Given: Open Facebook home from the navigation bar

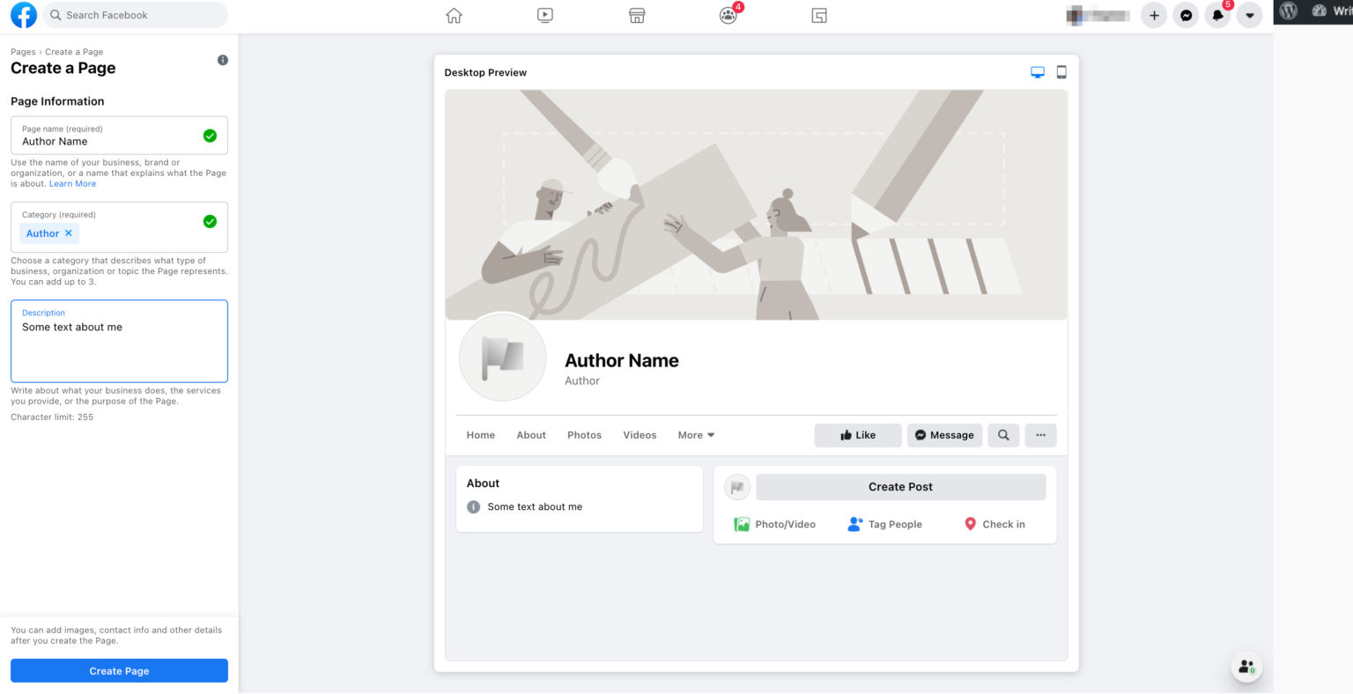Looking at the screenshot, I should click(454, 15).
